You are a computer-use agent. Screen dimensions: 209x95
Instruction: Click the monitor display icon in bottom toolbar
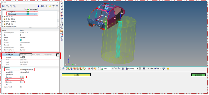(164, 69)
